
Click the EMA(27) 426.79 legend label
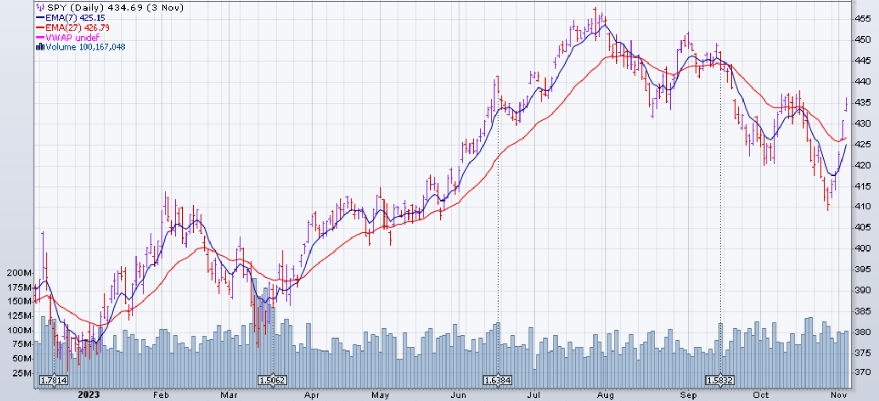tap(78, 28)
